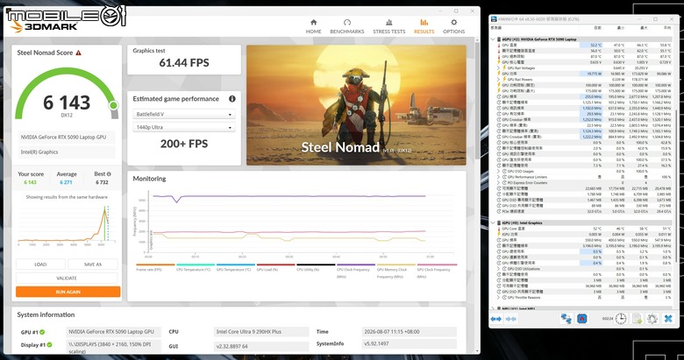Click the warning icon beside Steel Nomad Score
Image resolution: width=684 pixels, height=360 pixels.
click(x=79, y=53)
